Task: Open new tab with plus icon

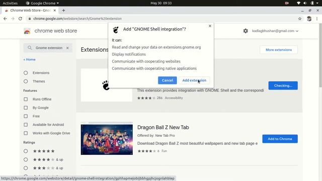Action: tap(63, 10)
